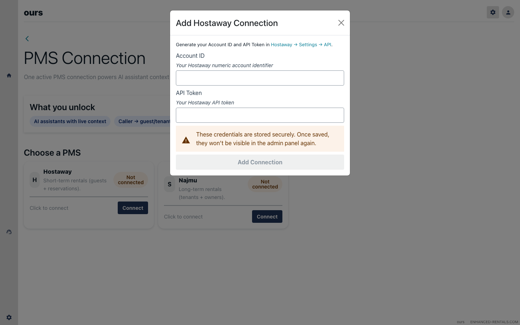
Task: Click Connect on the Hostaway card
Action: point(133,208)
